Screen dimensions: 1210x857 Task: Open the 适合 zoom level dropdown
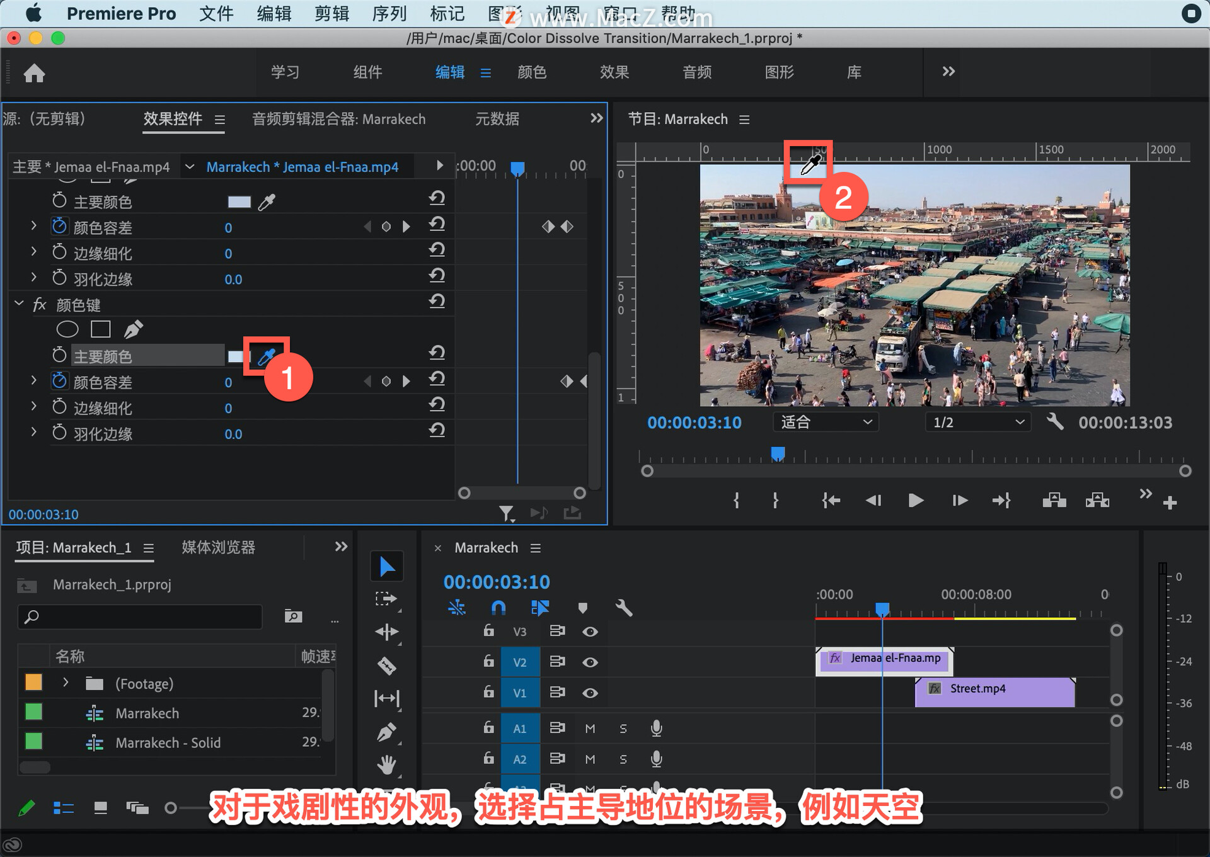click(826, 422)
